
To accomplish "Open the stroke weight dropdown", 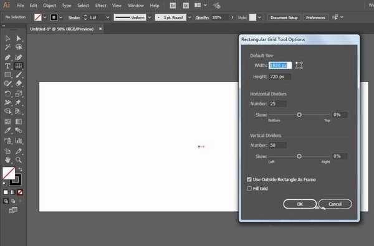I will pos(108,17).
